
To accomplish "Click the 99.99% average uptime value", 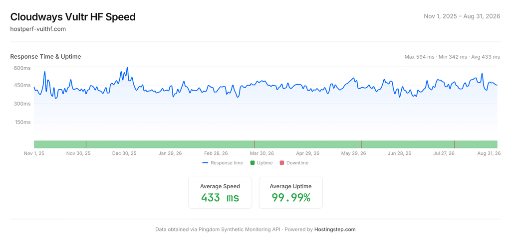I will 291,198.
